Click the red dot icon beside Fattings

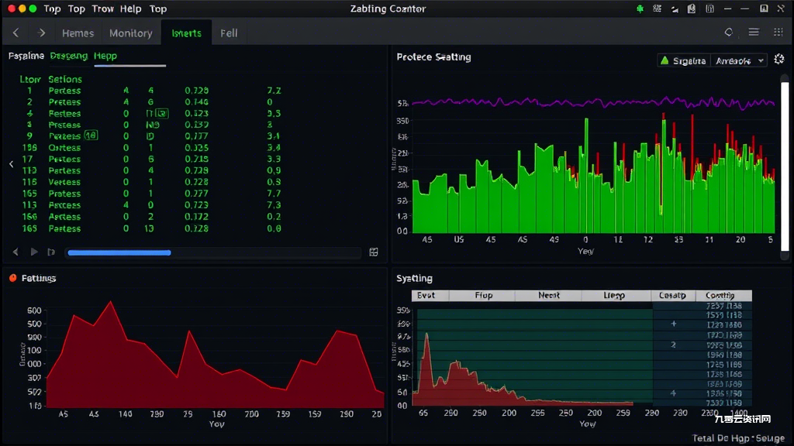[x=13, y=278]
